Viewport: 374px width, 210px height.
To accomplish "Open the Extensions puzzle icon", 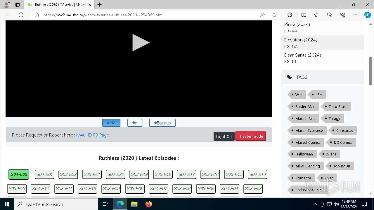I will pyautogui.click(x=290, y=15).
